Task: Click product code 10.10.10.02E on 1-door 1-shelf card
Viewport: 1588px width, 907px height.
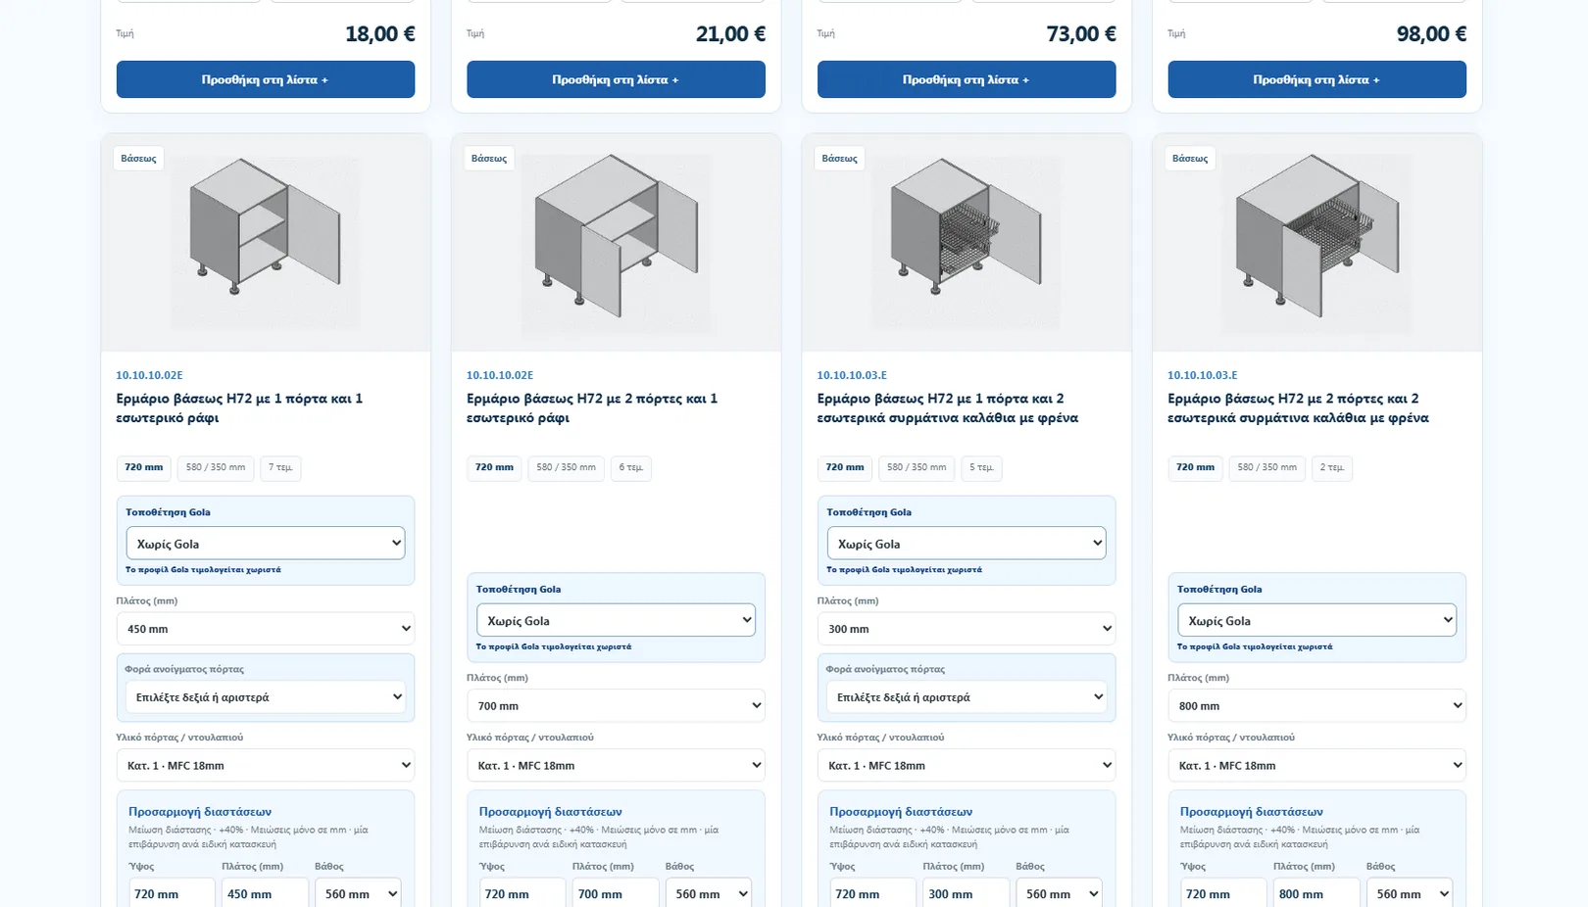Action: (149, 375)
